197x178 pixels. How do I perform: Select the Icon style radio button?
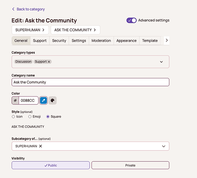[13, 117]
